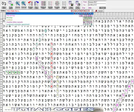The height and width of the screenshot is (112, 134).
Task: Click the From field showing Genesis 50:7
Action: click(97, 2)
